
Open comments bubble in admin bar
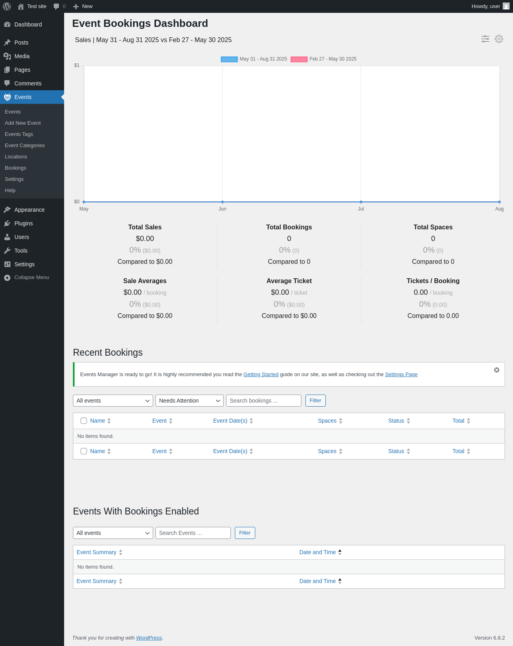click(x=57, y=6)
